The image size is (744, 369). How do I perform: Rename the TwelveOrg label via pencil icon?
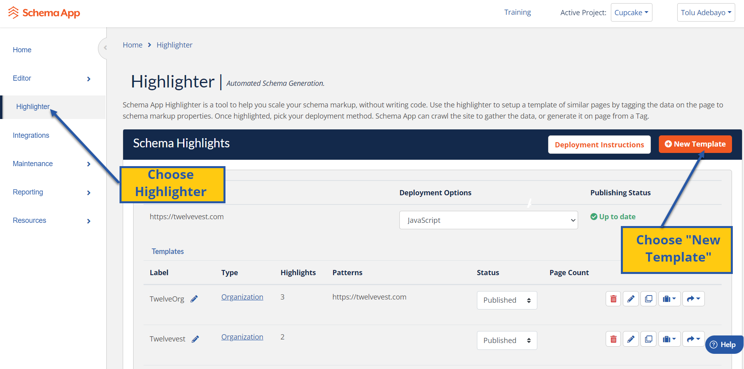194,299
